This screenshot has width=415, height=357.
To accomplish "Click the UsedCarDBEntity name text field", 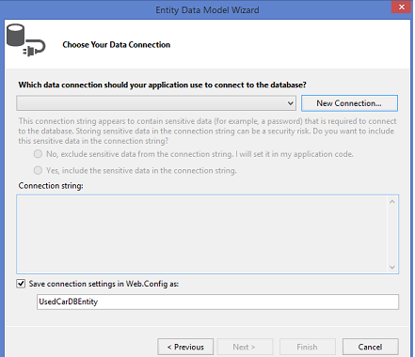I will [x=217, y=302].
